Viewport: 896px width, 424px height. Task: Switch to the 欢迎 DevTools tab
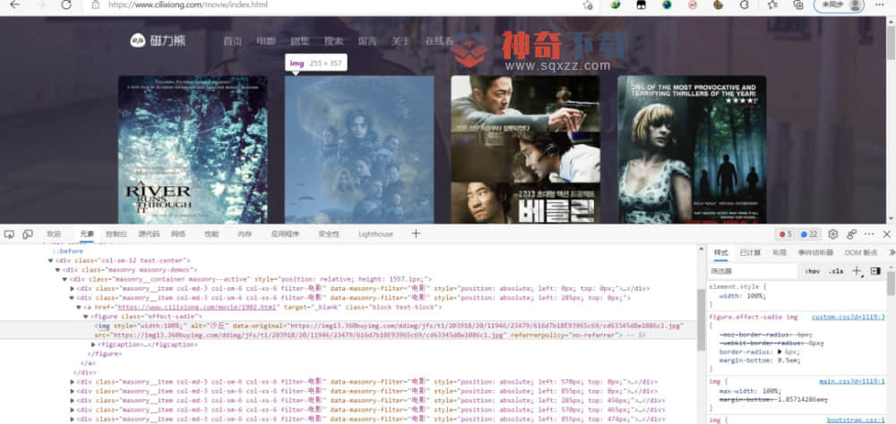(54, 234)
